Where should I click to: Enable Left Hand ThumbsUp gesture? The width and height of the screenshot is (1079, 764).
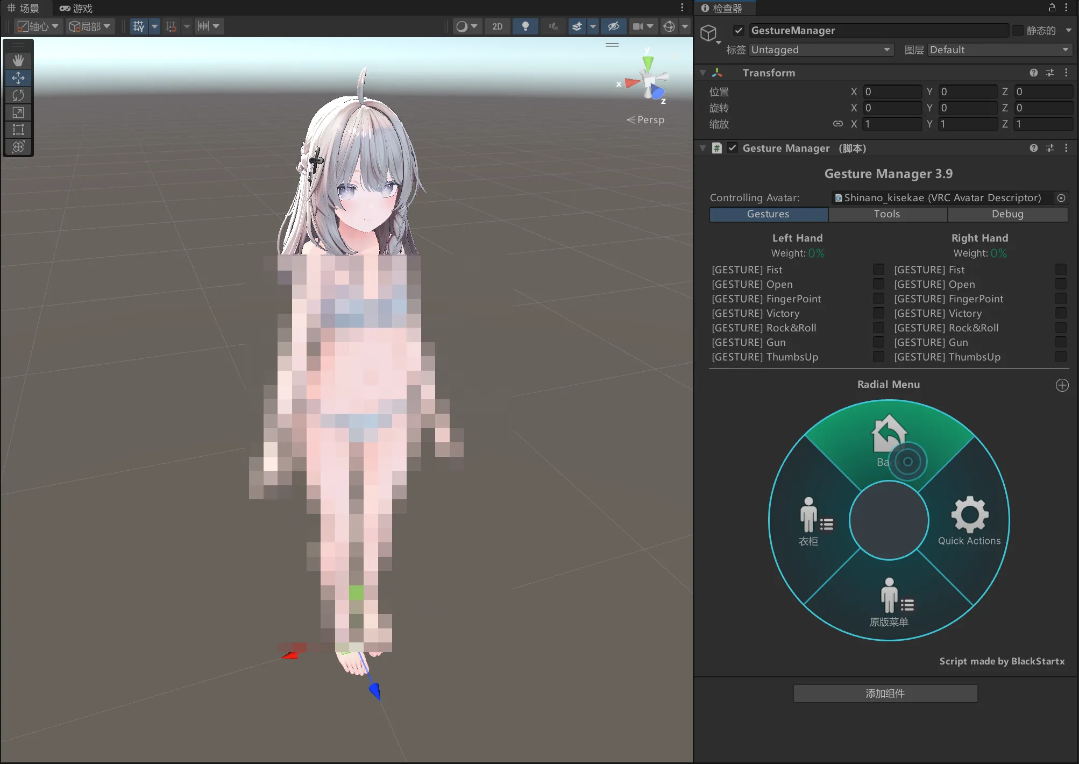point(878,357)
